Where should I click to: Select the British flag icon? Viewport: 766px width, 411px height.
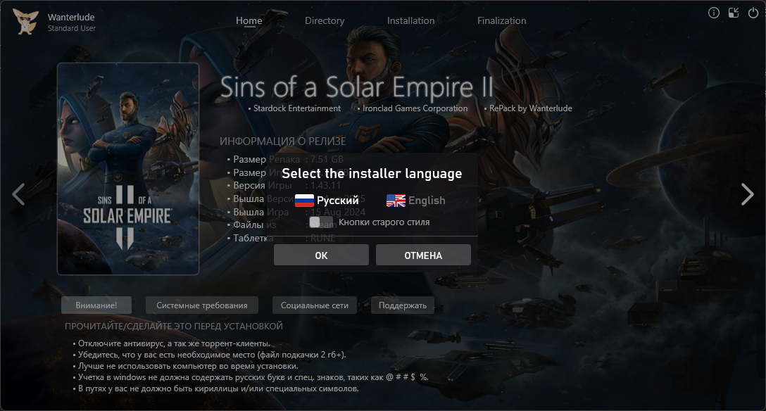[x=396, y=201]
